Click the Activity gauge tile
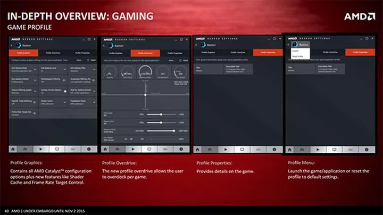383x215 pixels. coord(110,72)
